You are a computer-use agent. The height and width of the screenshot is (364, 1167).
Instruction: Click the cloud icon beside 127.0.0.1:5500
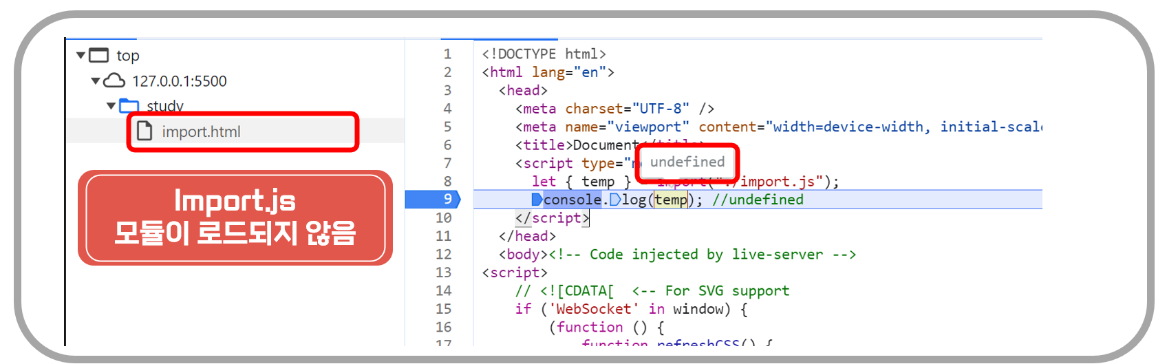pyautogui.click(x=114, y=81)
